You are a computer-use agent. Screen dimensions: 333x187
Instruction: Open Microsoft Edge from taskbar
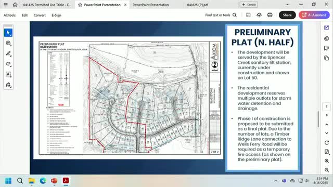coord(43,181)
